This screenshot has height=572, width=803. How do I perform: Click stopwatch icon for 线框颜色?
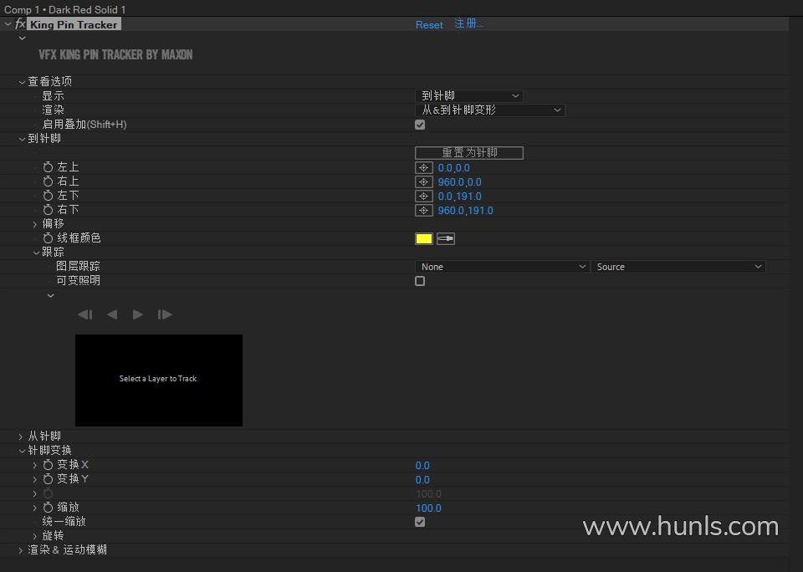49,238
